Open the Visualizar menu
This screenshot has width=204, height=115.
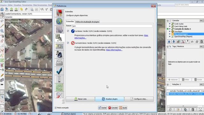click(x=18, y=5)
